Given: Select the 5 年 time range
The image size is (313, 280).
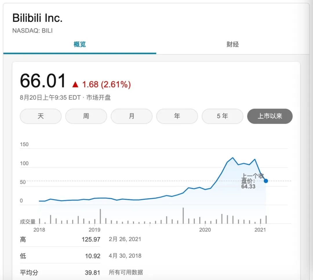Looking at the screenshot, I should 223,116.
